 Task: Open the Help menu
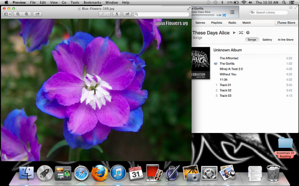click(126, 2)
